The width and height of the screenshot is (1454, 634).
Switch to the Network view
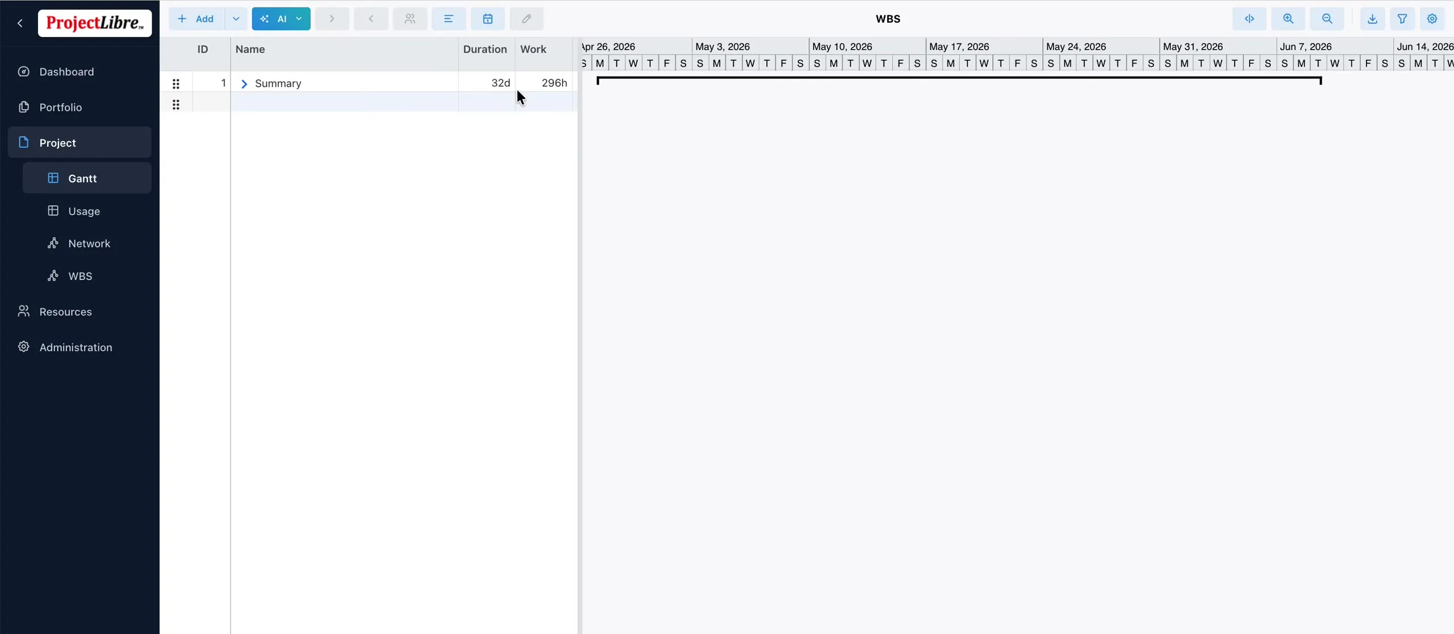(x=87, y=244)
